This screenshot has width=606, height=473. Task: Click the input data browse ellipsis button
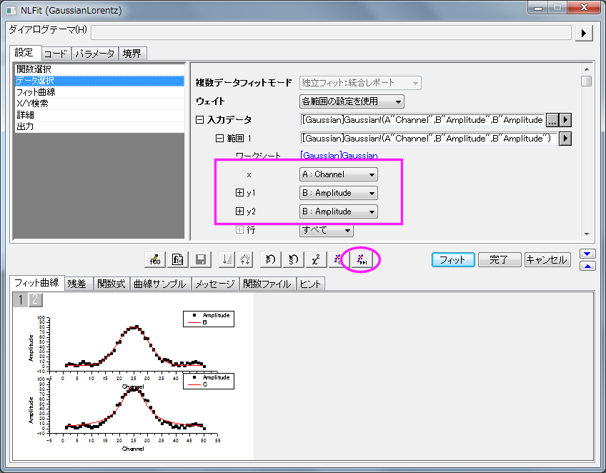point(552,120)
